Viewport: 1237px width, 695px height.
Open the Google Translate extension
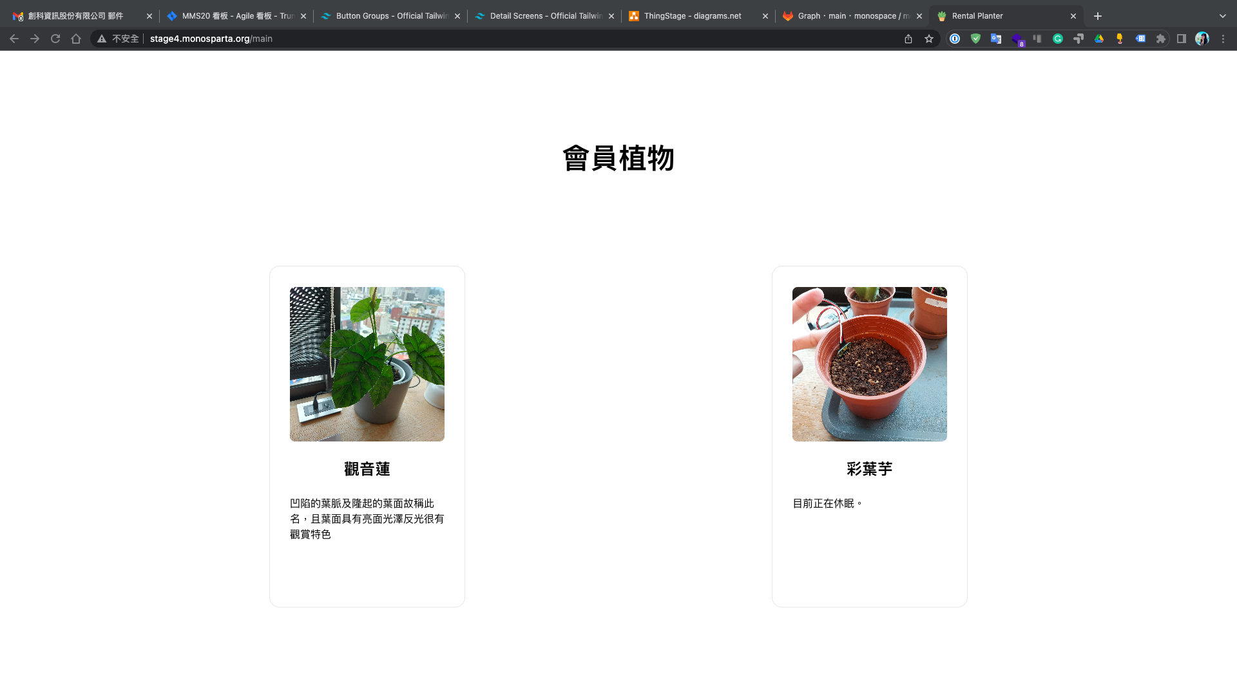point(995,39)
